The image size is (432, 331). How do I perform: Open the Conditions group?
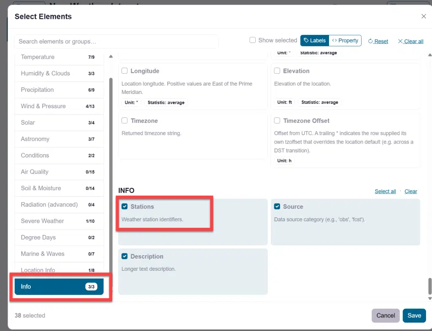point(59,155)
